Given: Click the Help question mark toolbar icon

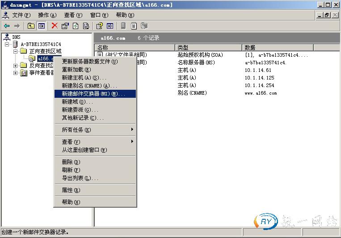Looking at the screenshot, I should pyautogui.click(x=99, y=26).
